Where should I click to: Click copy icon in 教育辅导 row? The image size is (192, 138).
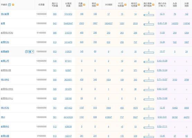pos(26,51)
